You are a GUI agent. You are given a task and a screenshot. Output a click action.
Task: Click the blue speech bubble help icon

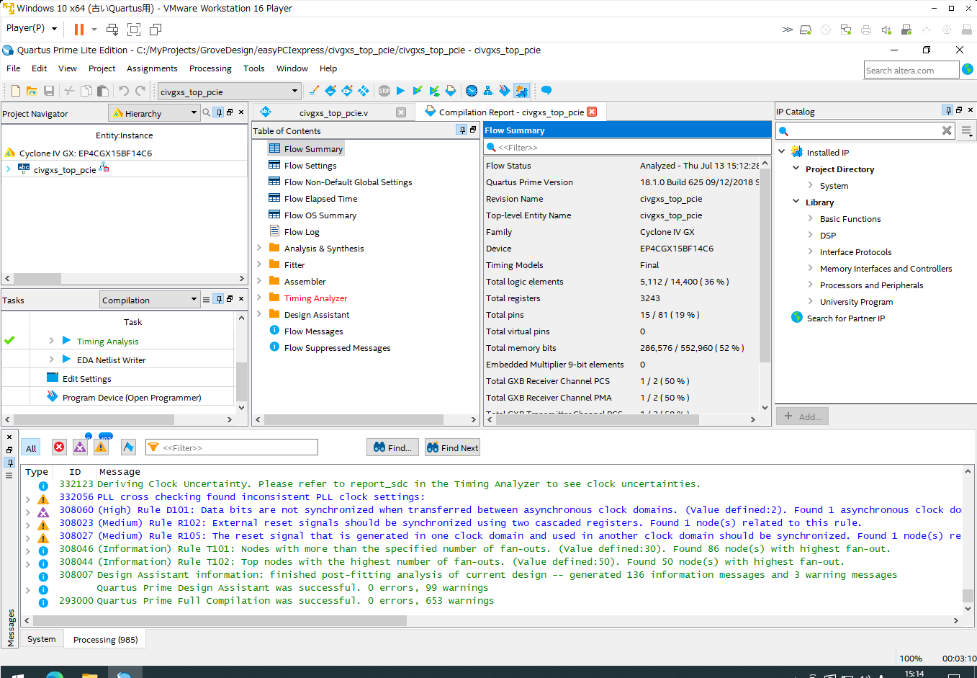pyautogui.click(x=546, y=91)
